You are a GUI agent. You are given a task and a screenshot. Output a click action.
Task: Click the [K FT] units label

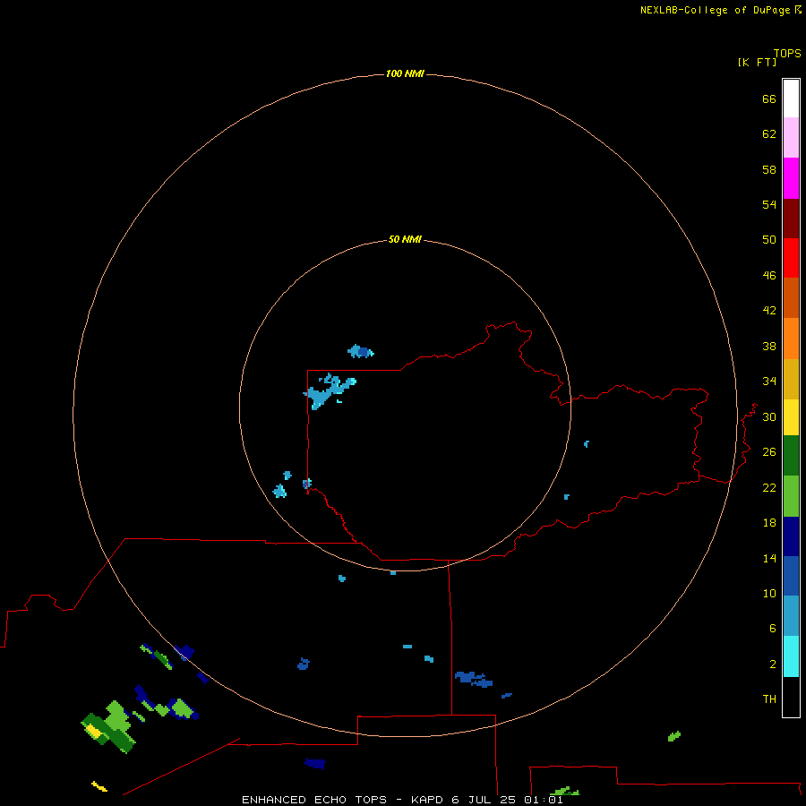click(757, 62)
